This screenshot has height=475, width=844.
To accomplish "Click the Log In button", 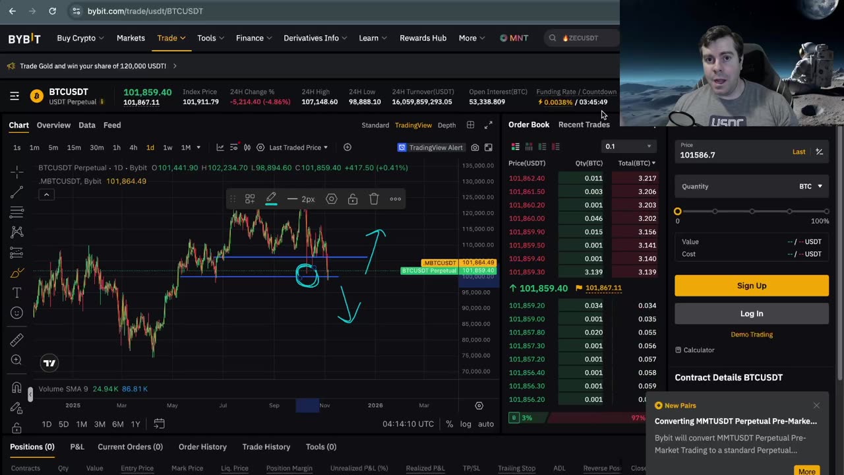I will click(752, 313).
